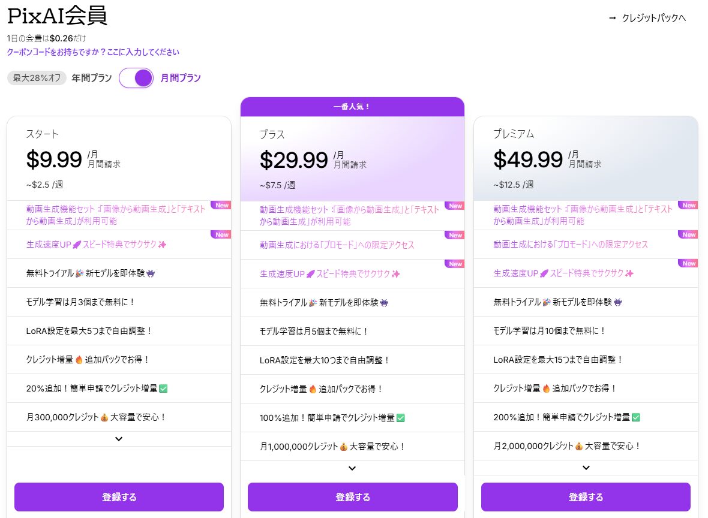Open the coupon code entry link
708x518 pixels.
click(x=93, y=52)
